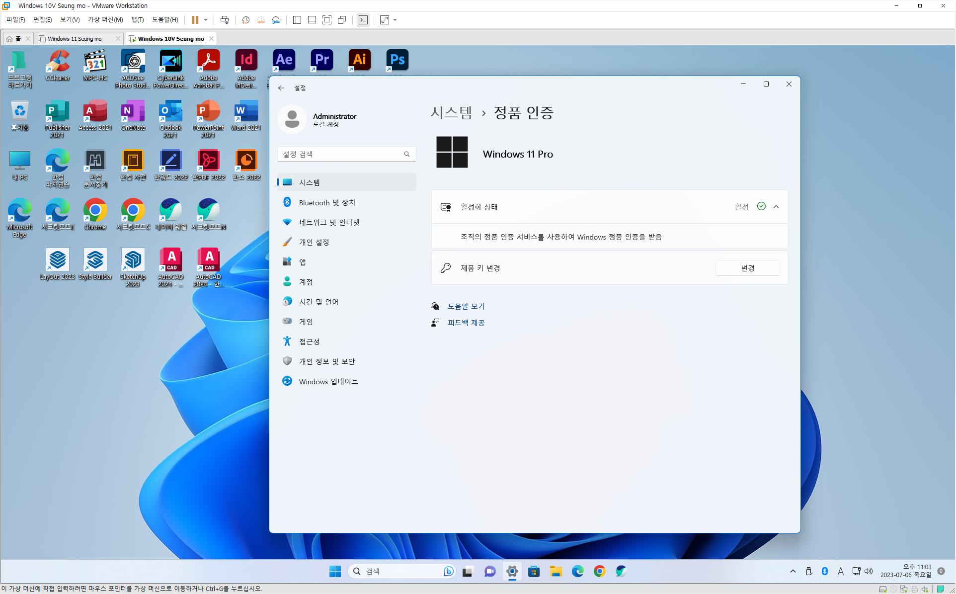This screenshot has width=956, height=594.
Task: Open the 도움말 보기 link
Action: [466, 306]
